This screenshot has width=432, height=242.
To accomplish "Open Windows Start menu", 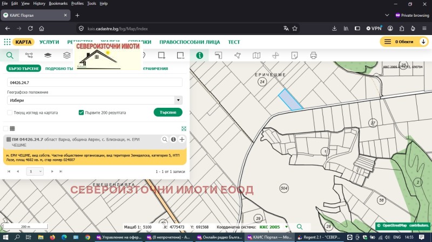I will click(x=5, y=237).
